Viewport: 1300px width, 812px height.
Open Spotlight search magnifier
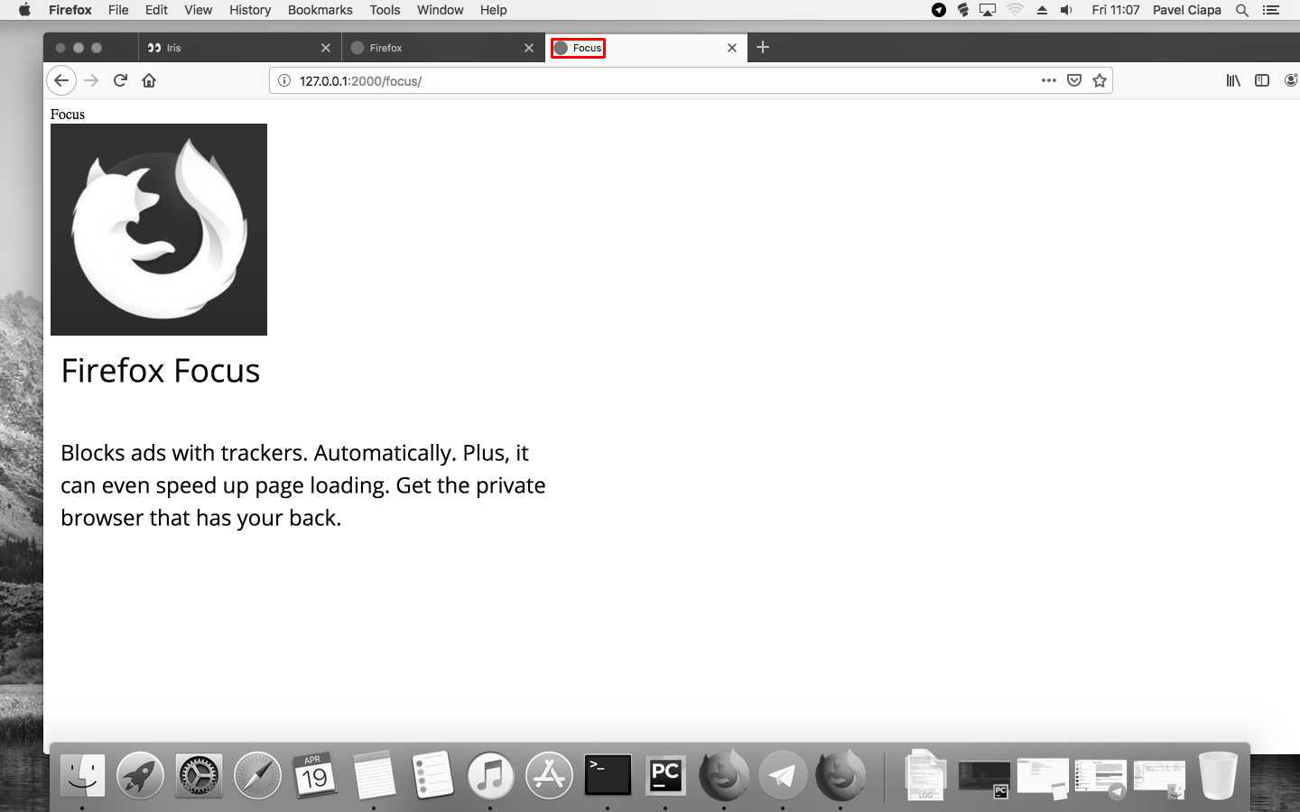[x=1242, y=10]
